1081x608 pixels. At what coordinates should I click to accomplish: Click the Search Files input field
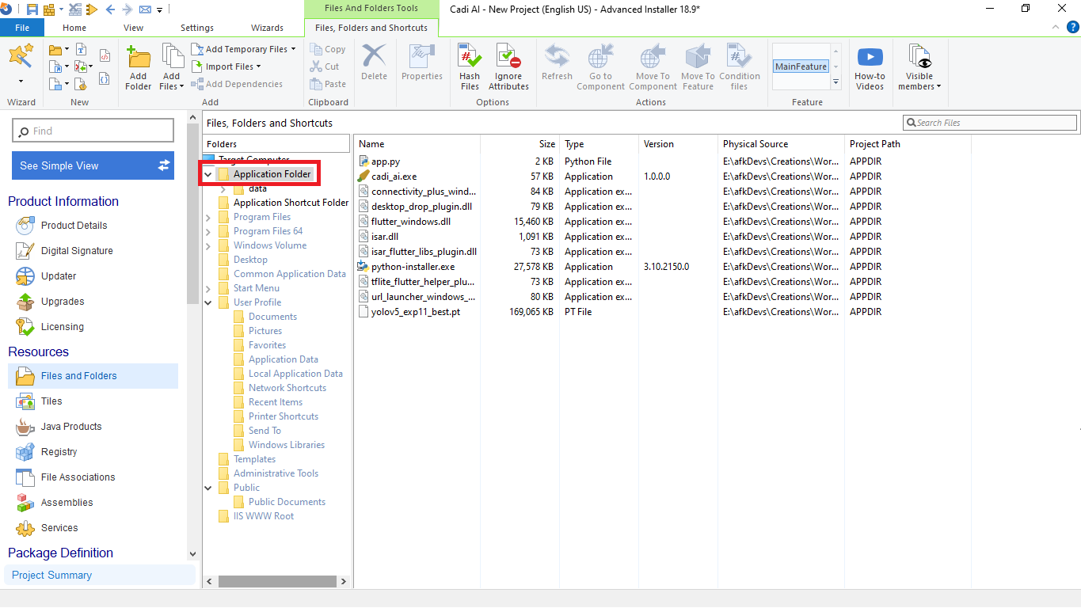994,123
